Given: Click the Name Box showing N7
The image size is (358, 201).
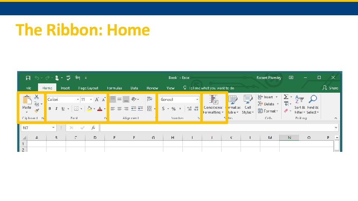Looking at the screenshot, I should click(38, 128).
